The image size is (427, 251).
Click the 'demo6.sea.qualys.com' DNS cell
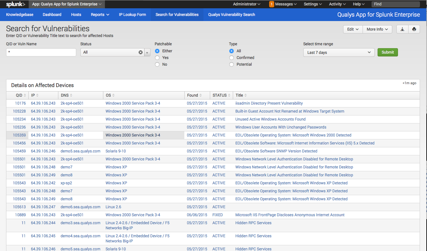80,207
